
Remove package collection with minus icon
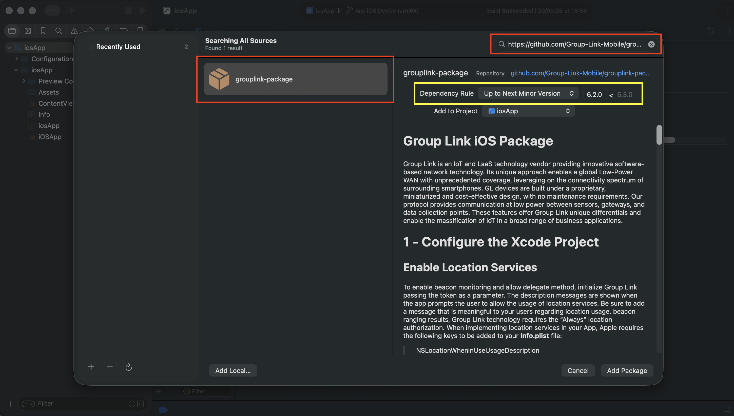[x=109, y=367]
